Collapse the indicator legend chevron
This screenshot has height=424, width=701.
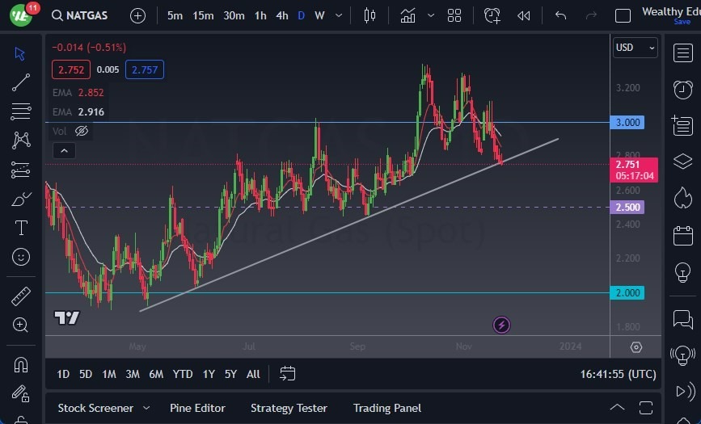pyautogui.click(x=63, y=150)
